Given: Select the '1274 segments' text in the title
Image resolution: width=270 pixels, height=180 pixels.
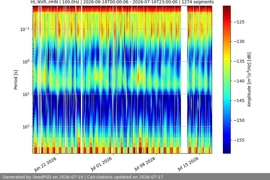Looking at the screenshot, I should point(198,2).
